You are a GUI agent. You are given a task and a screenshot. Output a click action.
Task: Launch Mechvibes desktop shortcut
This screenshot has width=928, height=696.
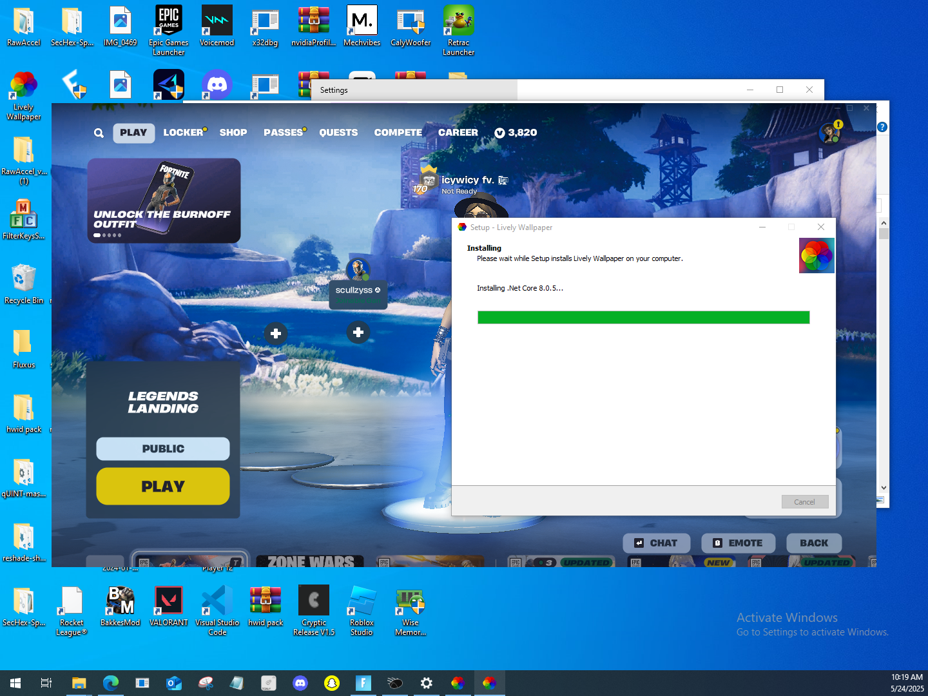coord(362,26)
